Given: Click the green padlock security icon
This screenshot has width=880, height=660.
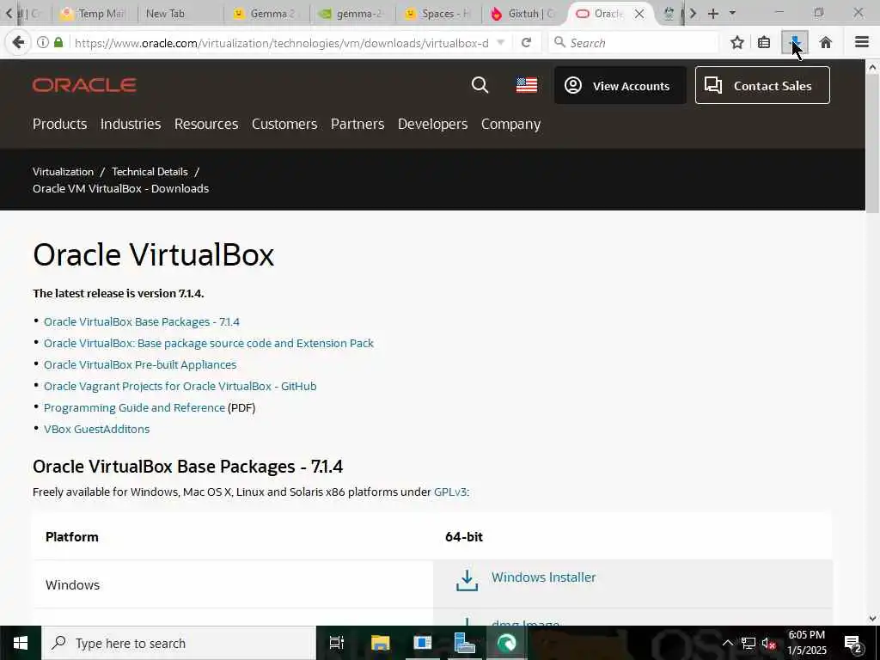Looking at the screenshot, I should [x=58, y=43].
